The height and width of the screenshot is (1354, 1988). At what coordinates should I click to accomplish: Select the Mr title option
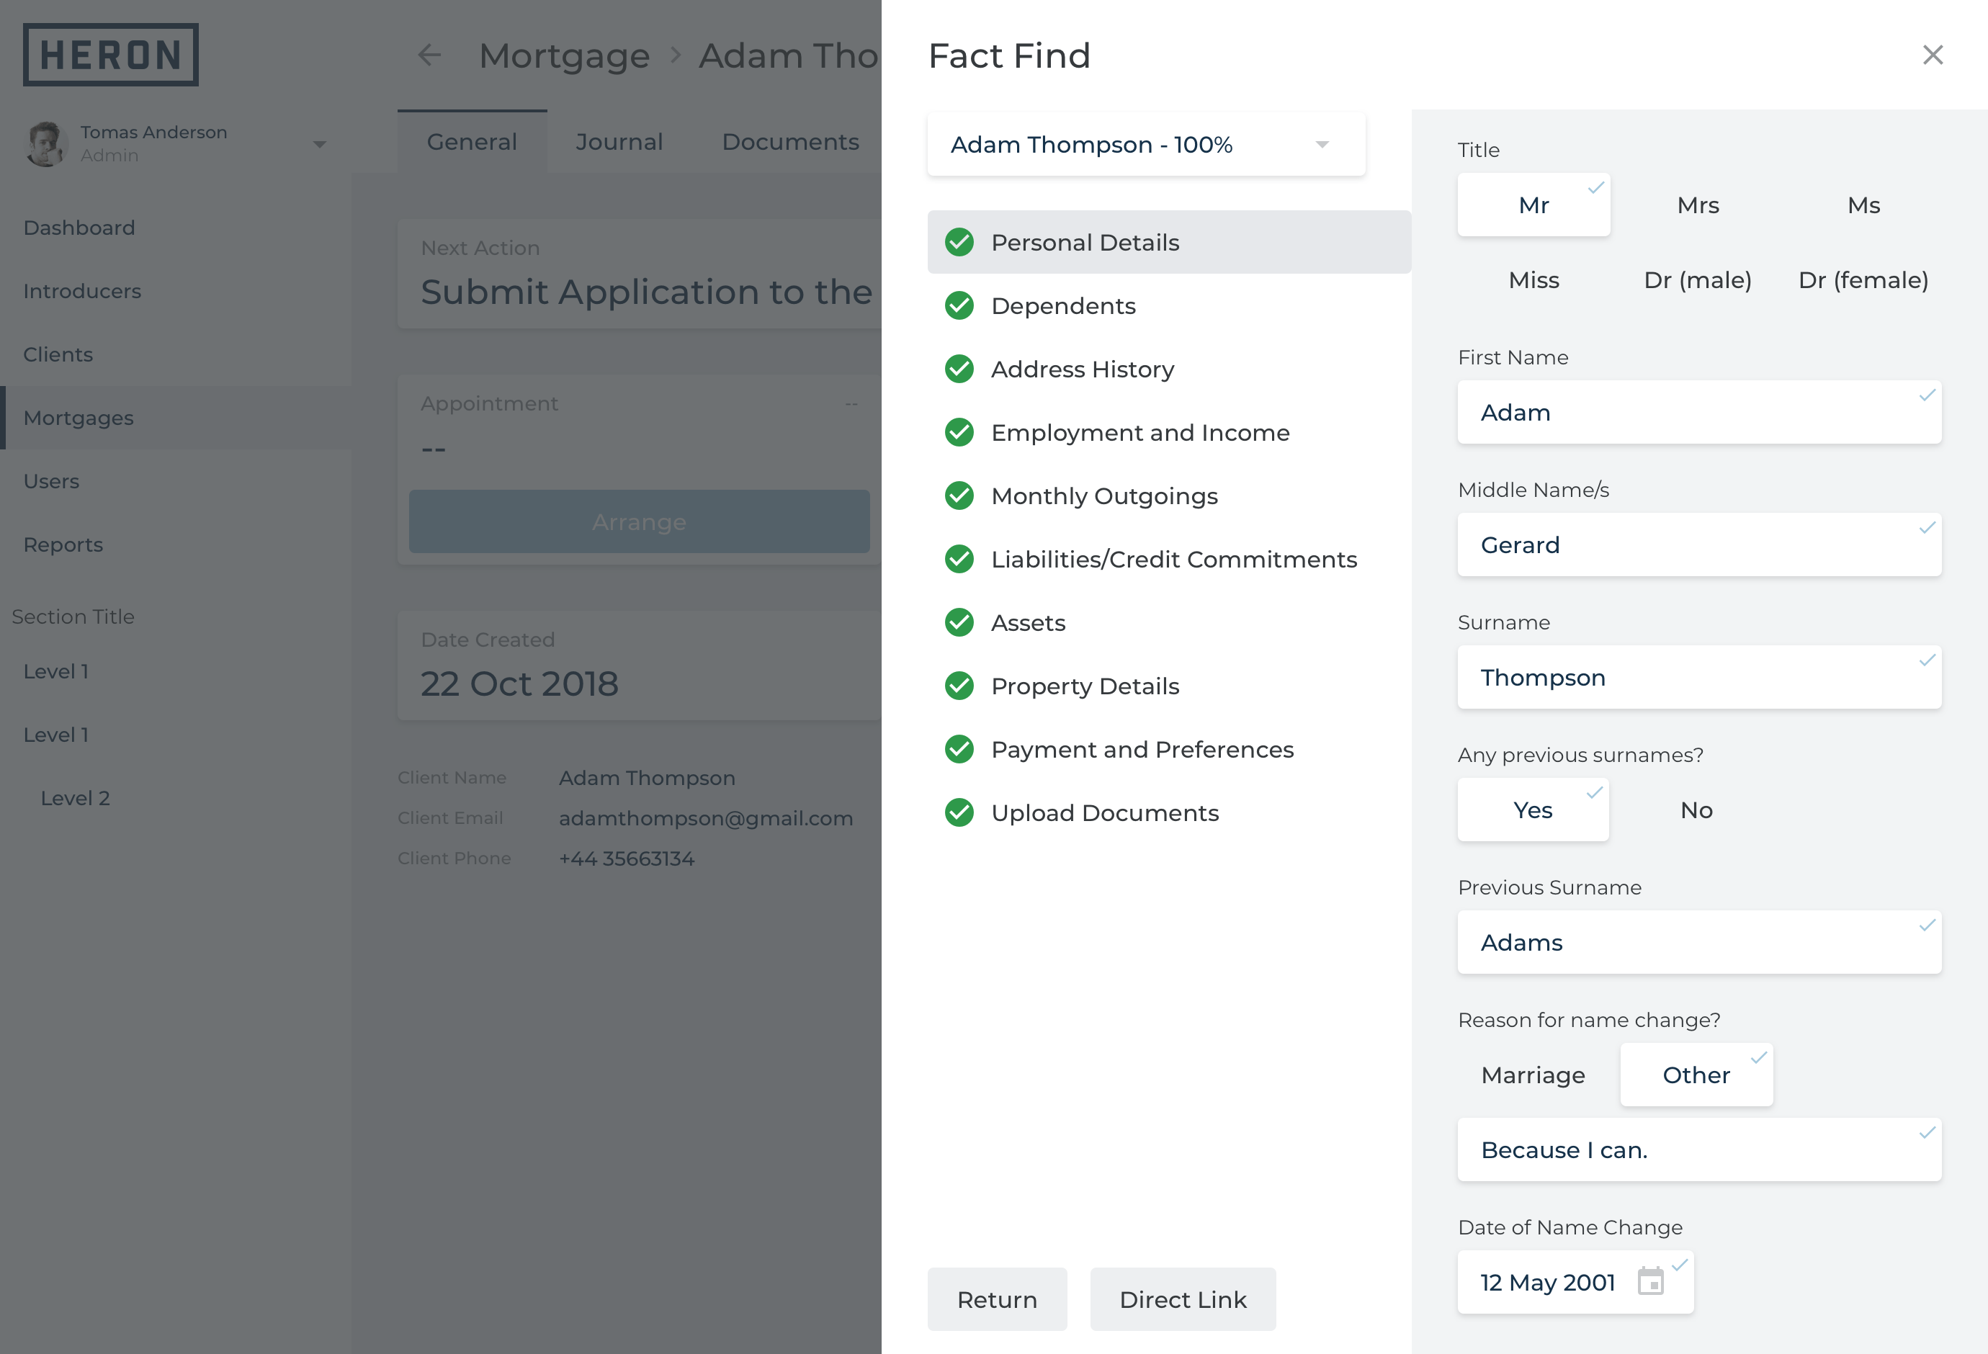[x=1533, y=205]
